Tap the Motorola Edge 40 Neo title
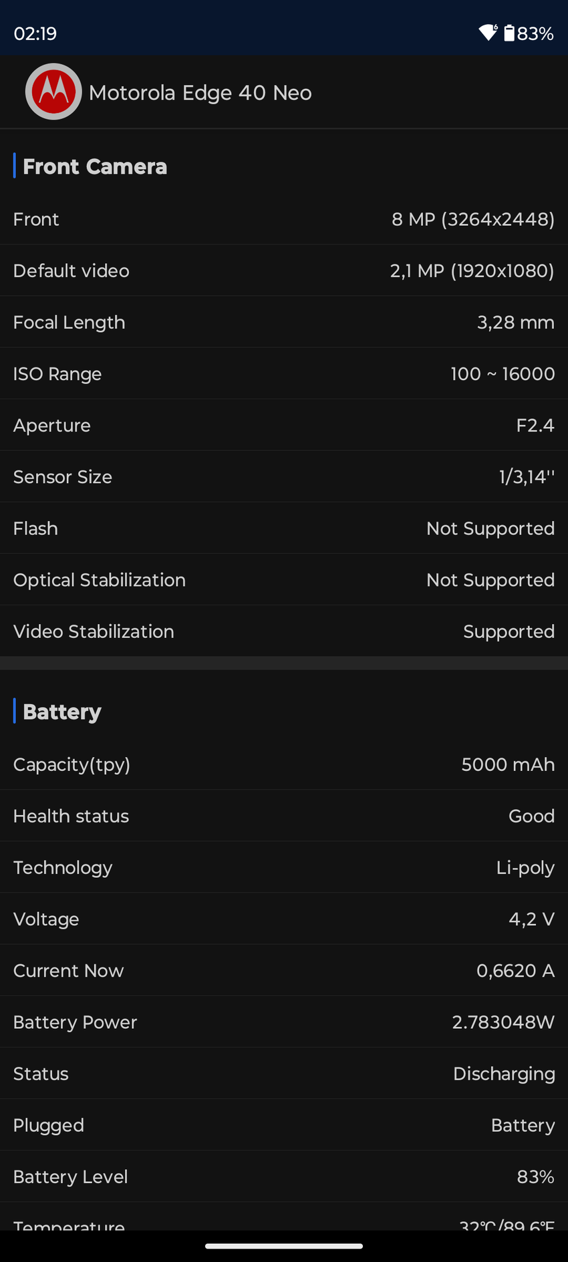 200,93
